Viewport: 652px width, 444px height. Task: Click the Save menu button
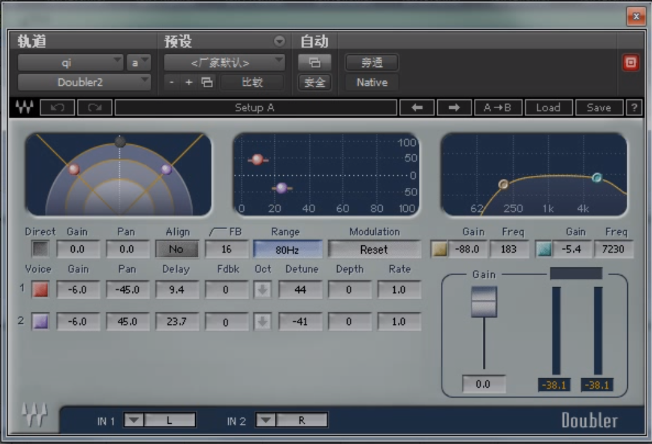pyautogui.click(x=598, y=108)
